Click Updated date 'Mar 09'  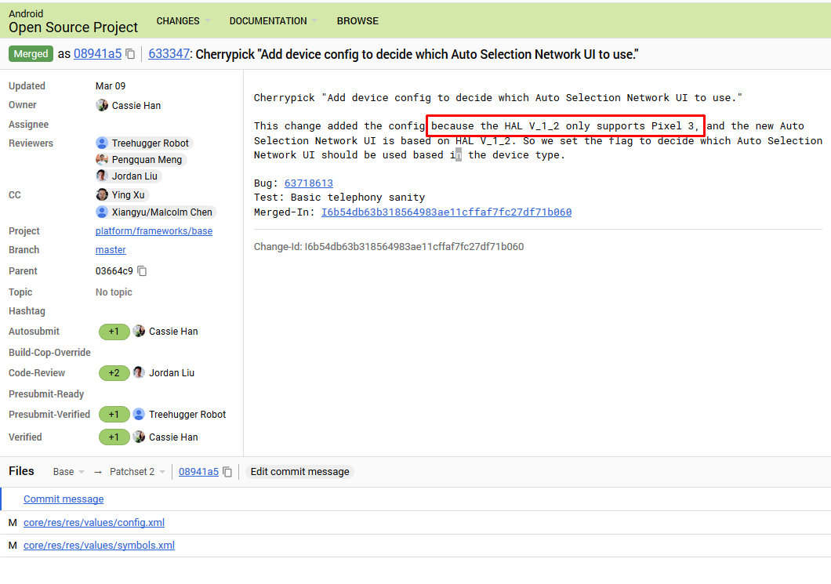(111, 86)
